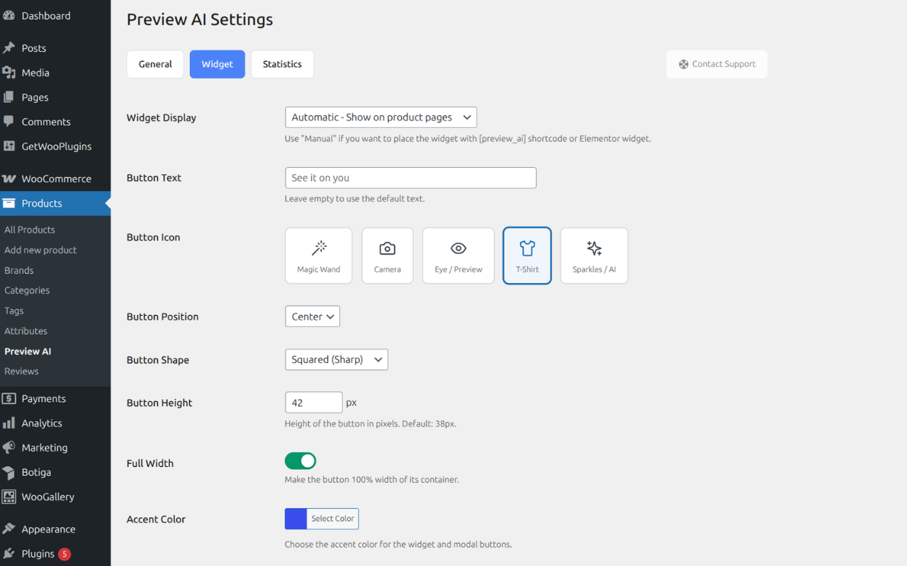This screenshot has height=566, width=907.
Task: Open the Button Shape dropdown
Action: (336, 359)
